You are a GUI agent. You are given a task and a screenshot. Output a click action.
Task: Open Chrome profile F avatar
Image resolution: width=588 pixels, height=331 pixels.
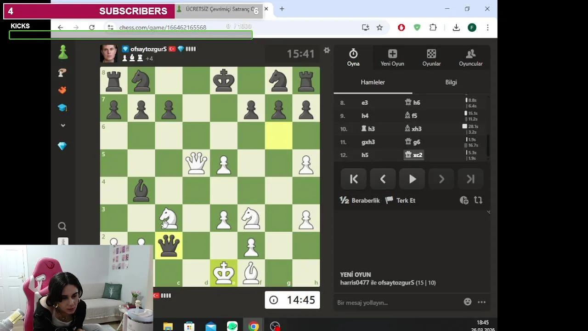click(472, 28)
